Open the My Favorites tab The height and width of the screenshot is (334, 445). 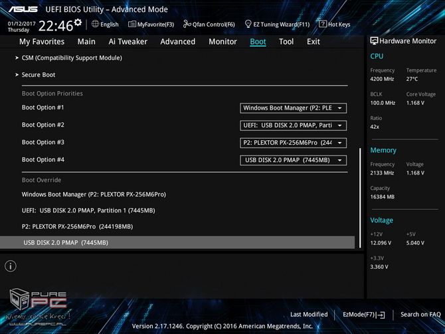point(42,42)
